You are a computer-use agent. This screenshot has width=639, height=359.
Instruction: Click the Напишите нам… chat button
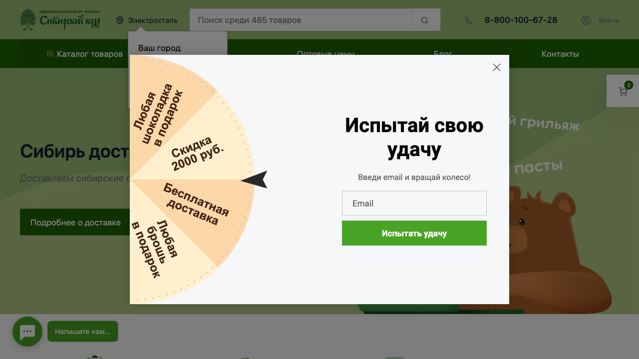[83, 332]
